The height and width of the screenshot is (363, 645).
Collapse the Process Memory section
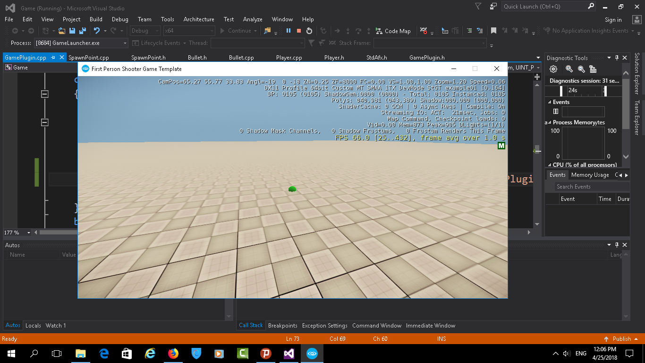point(549,122)
